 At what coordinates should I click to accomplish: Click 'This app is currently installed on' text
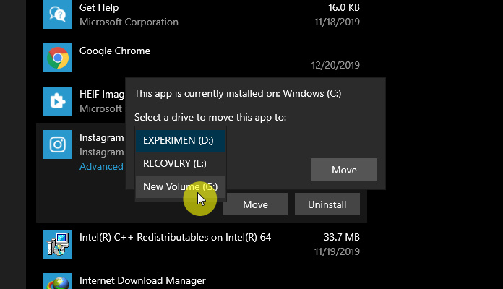[238, 94]
